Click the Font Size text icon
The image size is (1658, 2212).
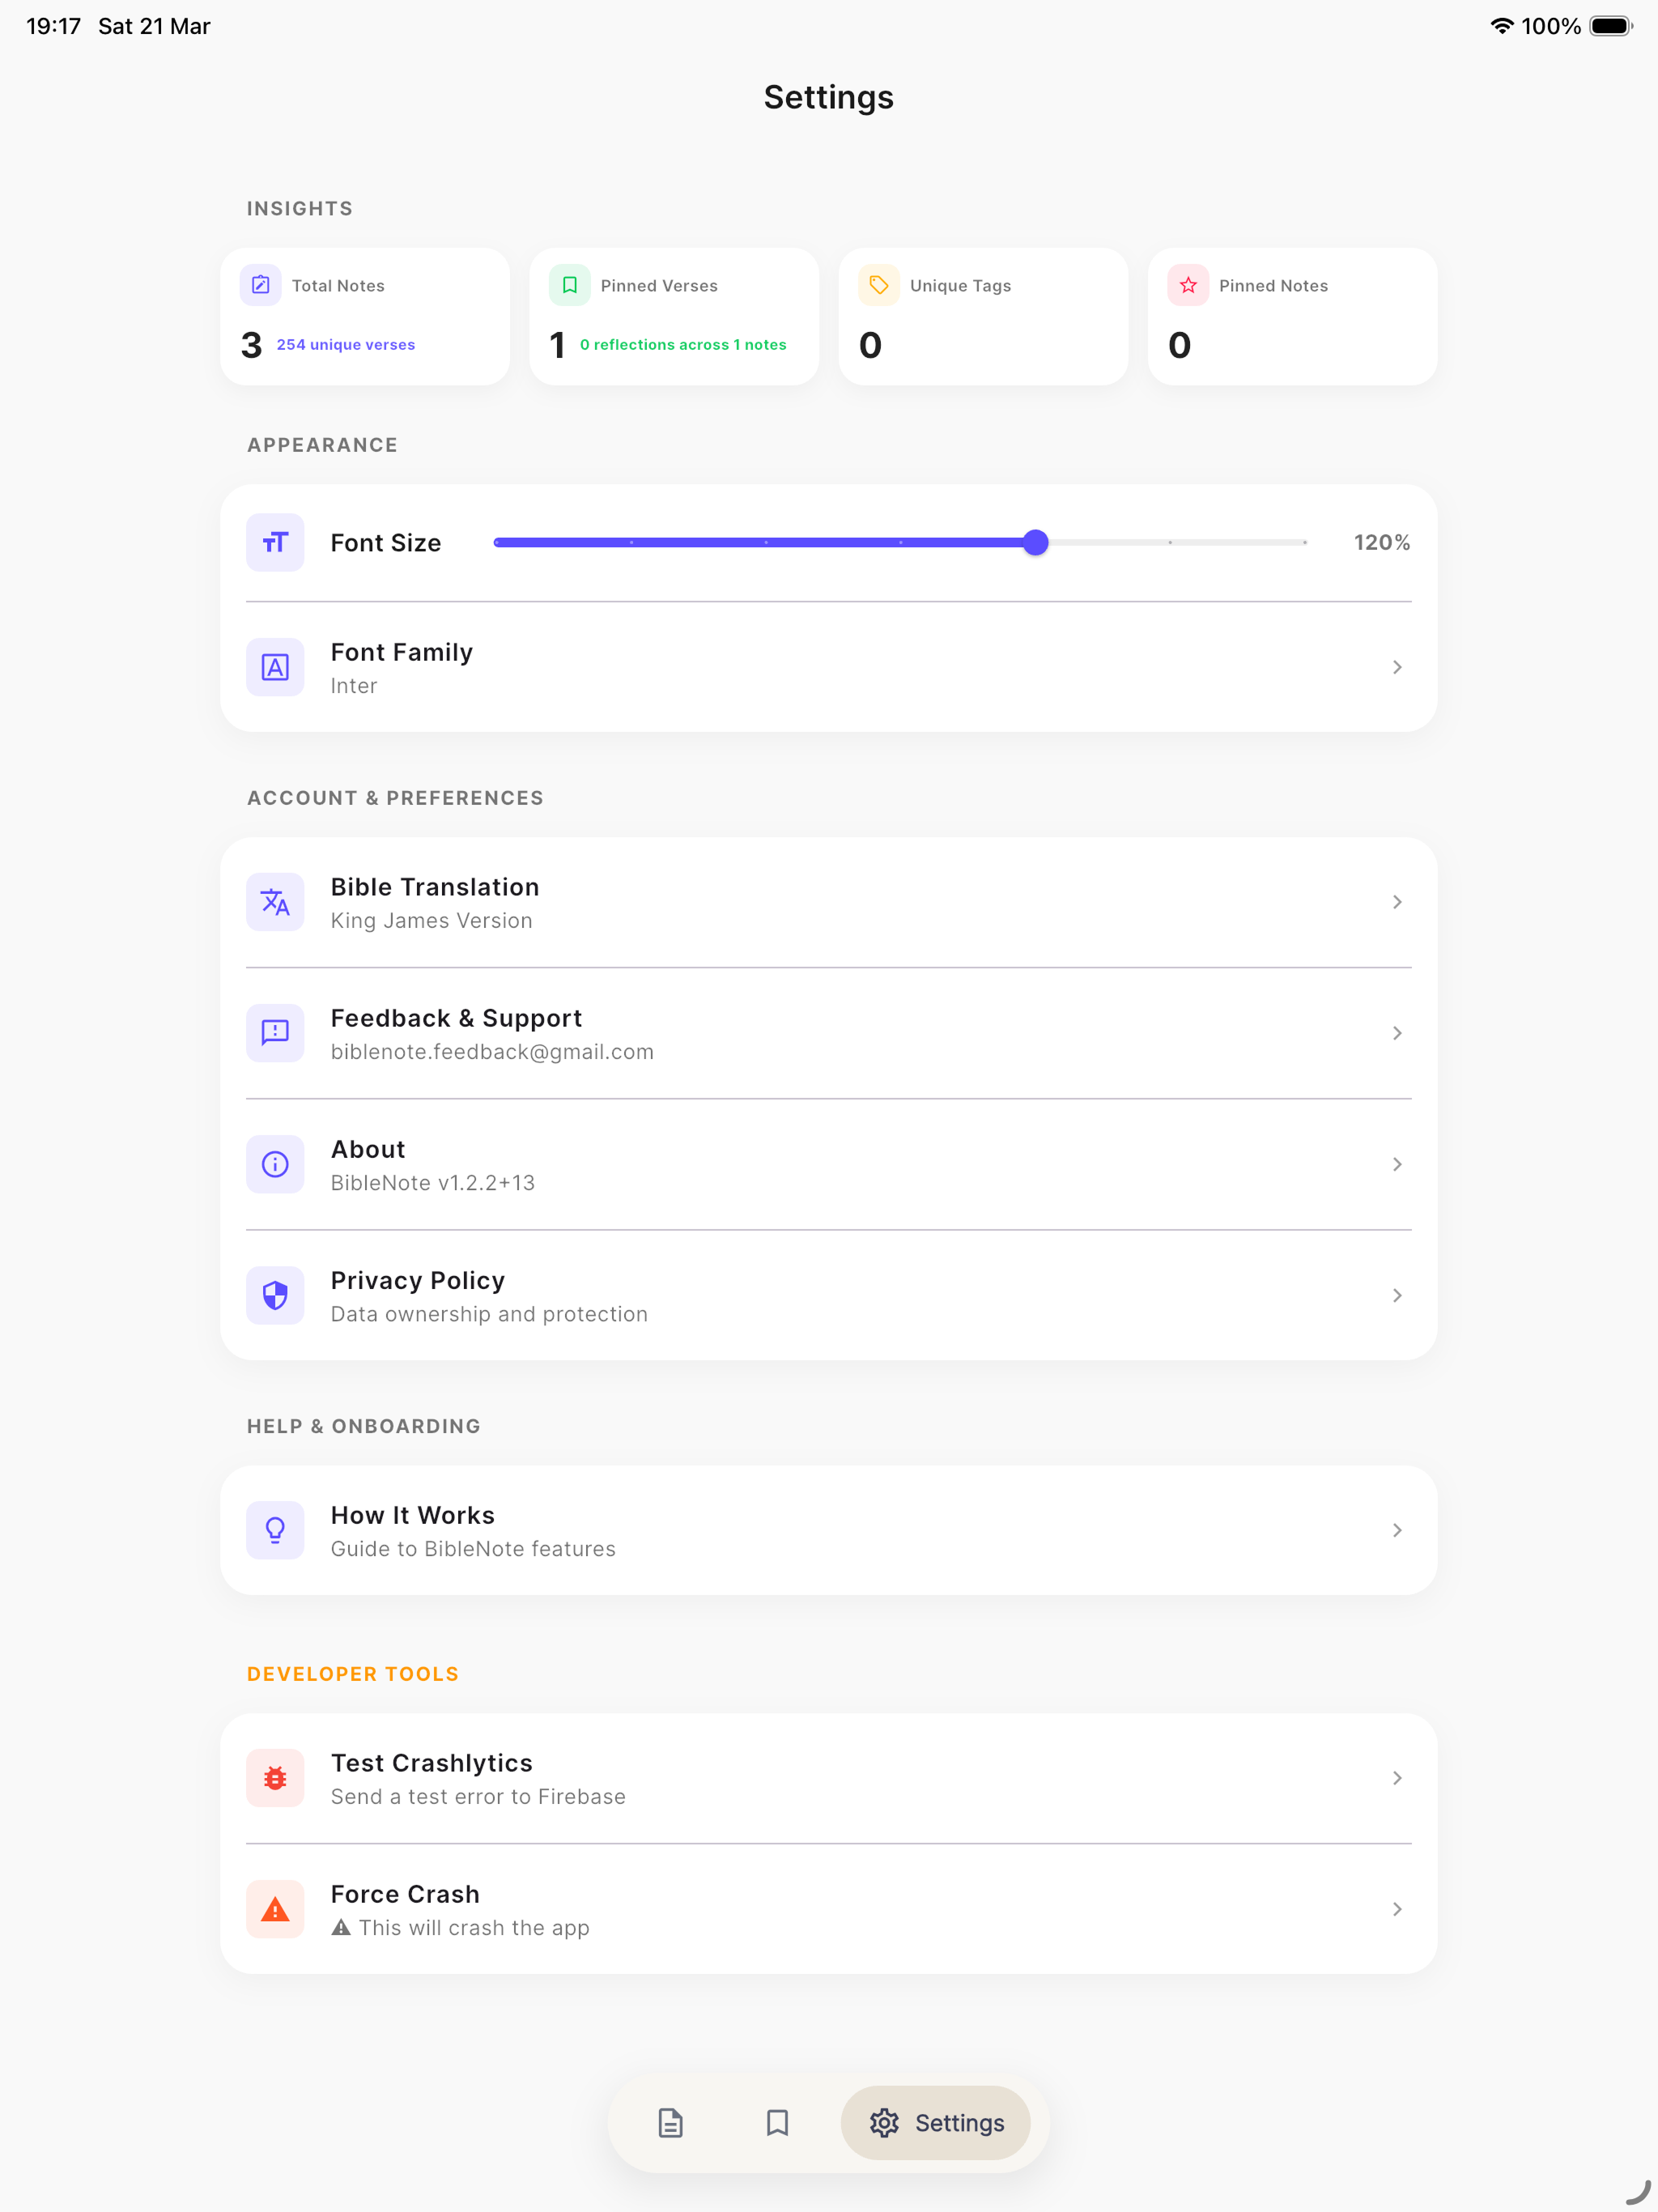point(275,542)
